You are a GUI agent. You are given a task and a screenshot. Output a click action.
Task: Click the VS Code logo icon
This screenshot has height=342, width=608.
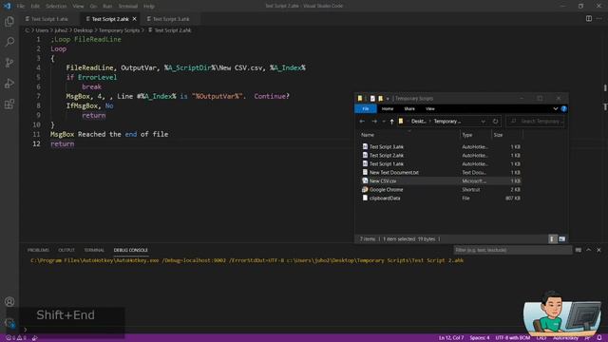[7, 6]
